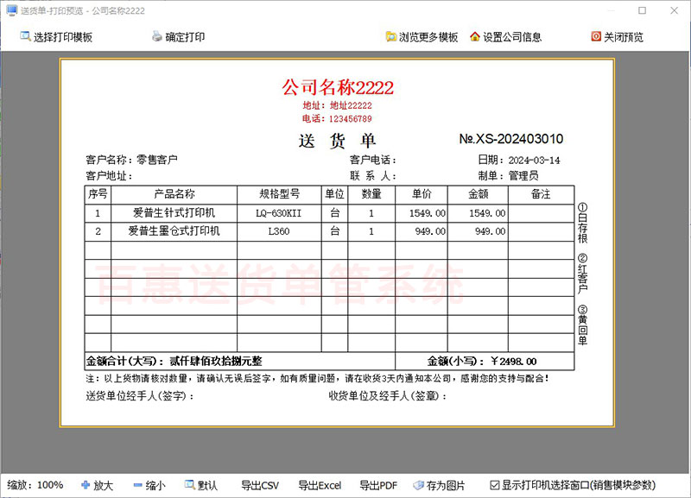Viewport: 691px width, 498px height.
Task: Click order number XS-202403010
Action: tap(511, 139)
